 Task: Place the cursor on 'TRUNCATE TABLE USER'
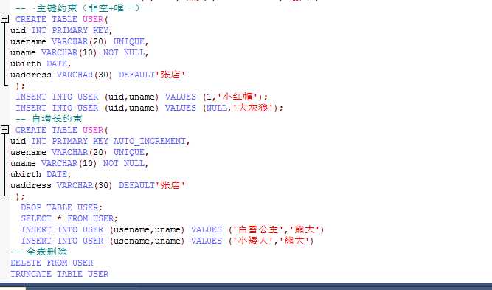coord(60,274)
